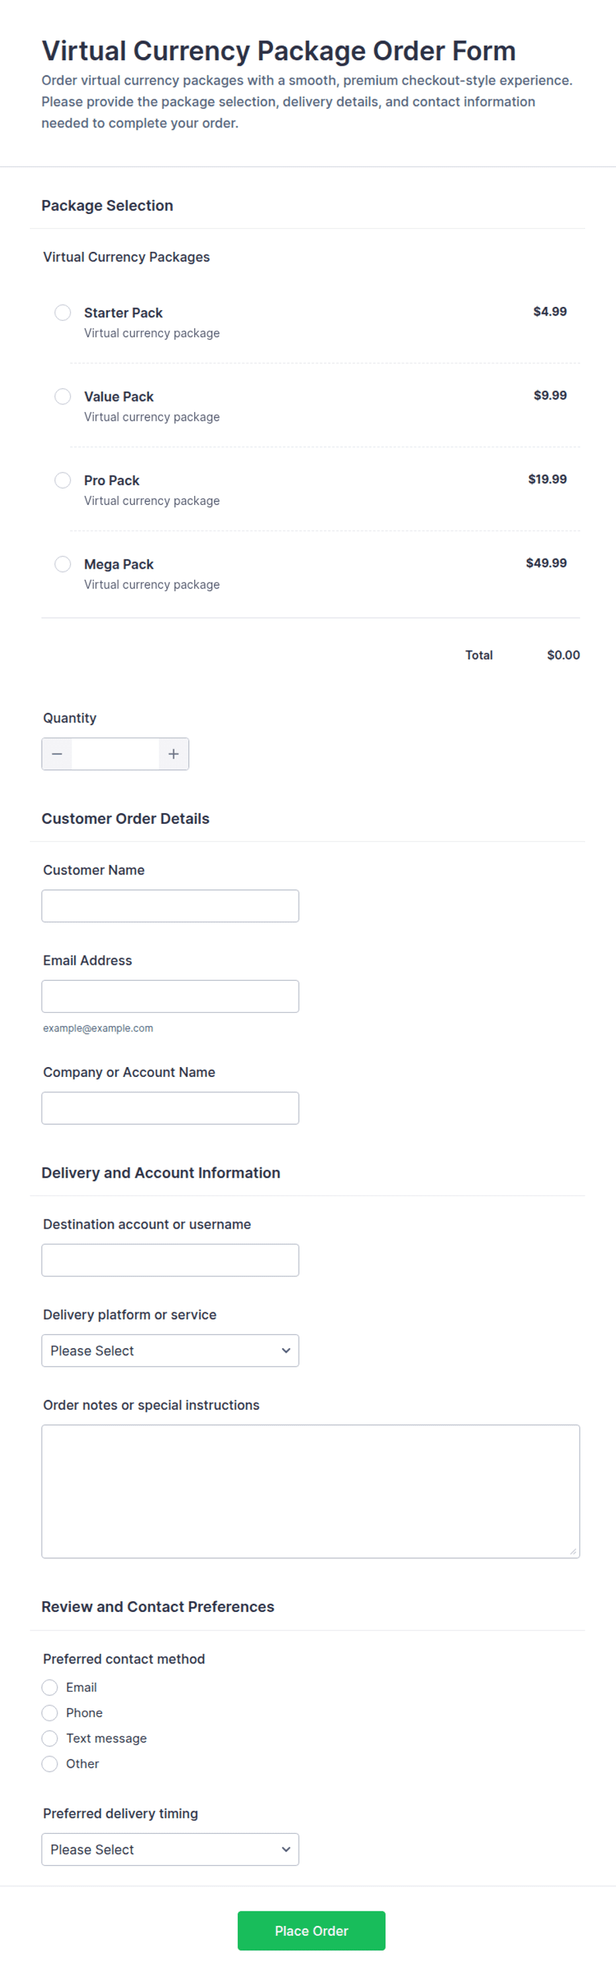Click the Place Order button
Viewport: 616px width, 1983px height.
click(x=311, y=1931)
